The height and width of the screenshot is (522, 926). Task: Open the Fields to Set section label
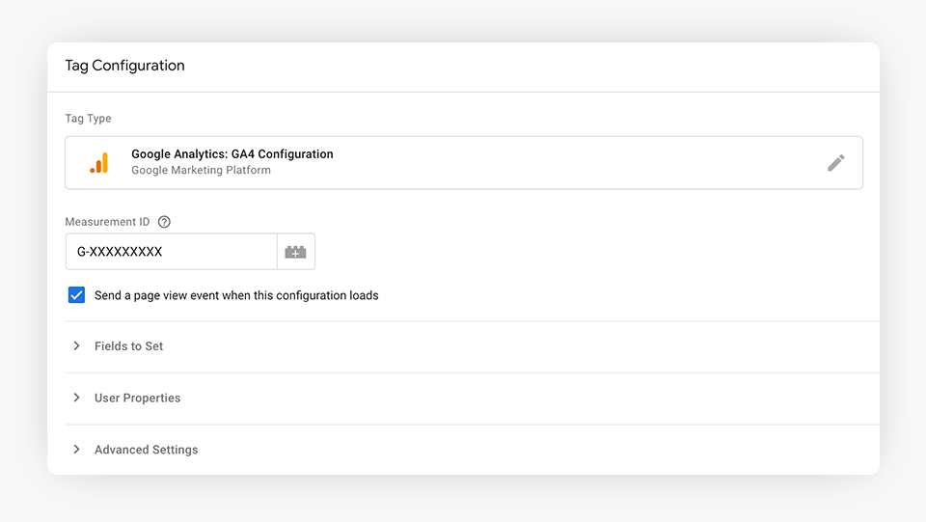(x=128, y=346)
